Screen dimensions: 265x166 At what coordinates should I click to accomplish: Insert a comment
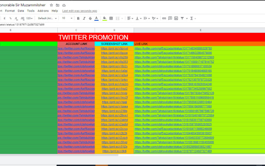tap(170, 18)
